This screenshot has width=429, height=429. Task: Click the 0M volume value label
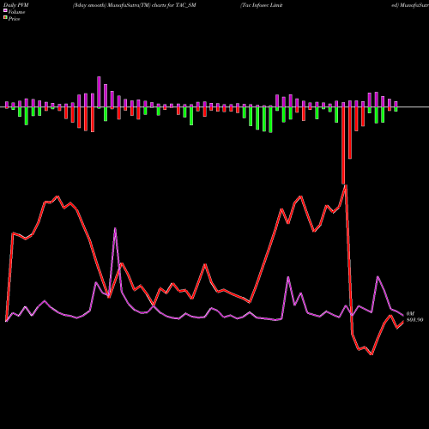point(410,314)
